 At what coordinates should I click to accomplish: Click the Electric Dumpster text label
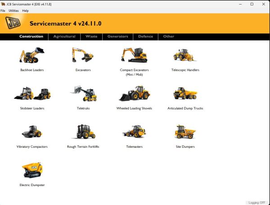click(32, 185)
